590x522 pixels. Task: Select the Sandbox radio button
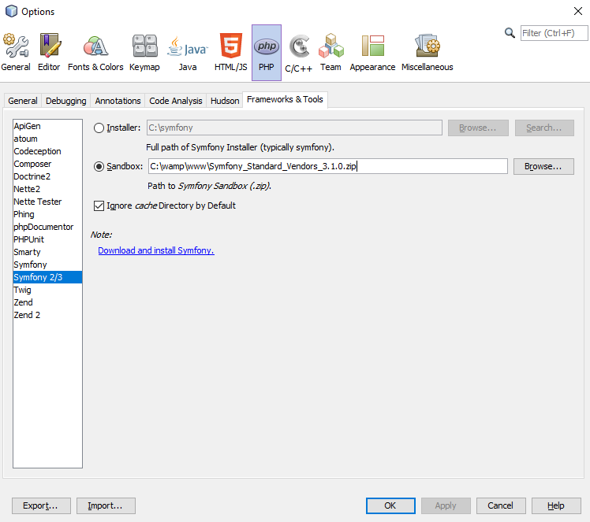99,166
